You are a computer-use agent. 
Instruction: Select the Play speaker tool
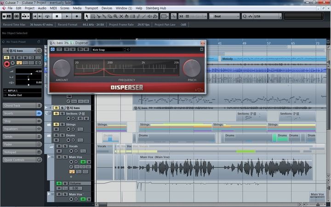(x=150, y=16)
